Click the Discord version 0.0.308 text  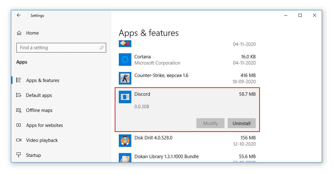(142, 107)
